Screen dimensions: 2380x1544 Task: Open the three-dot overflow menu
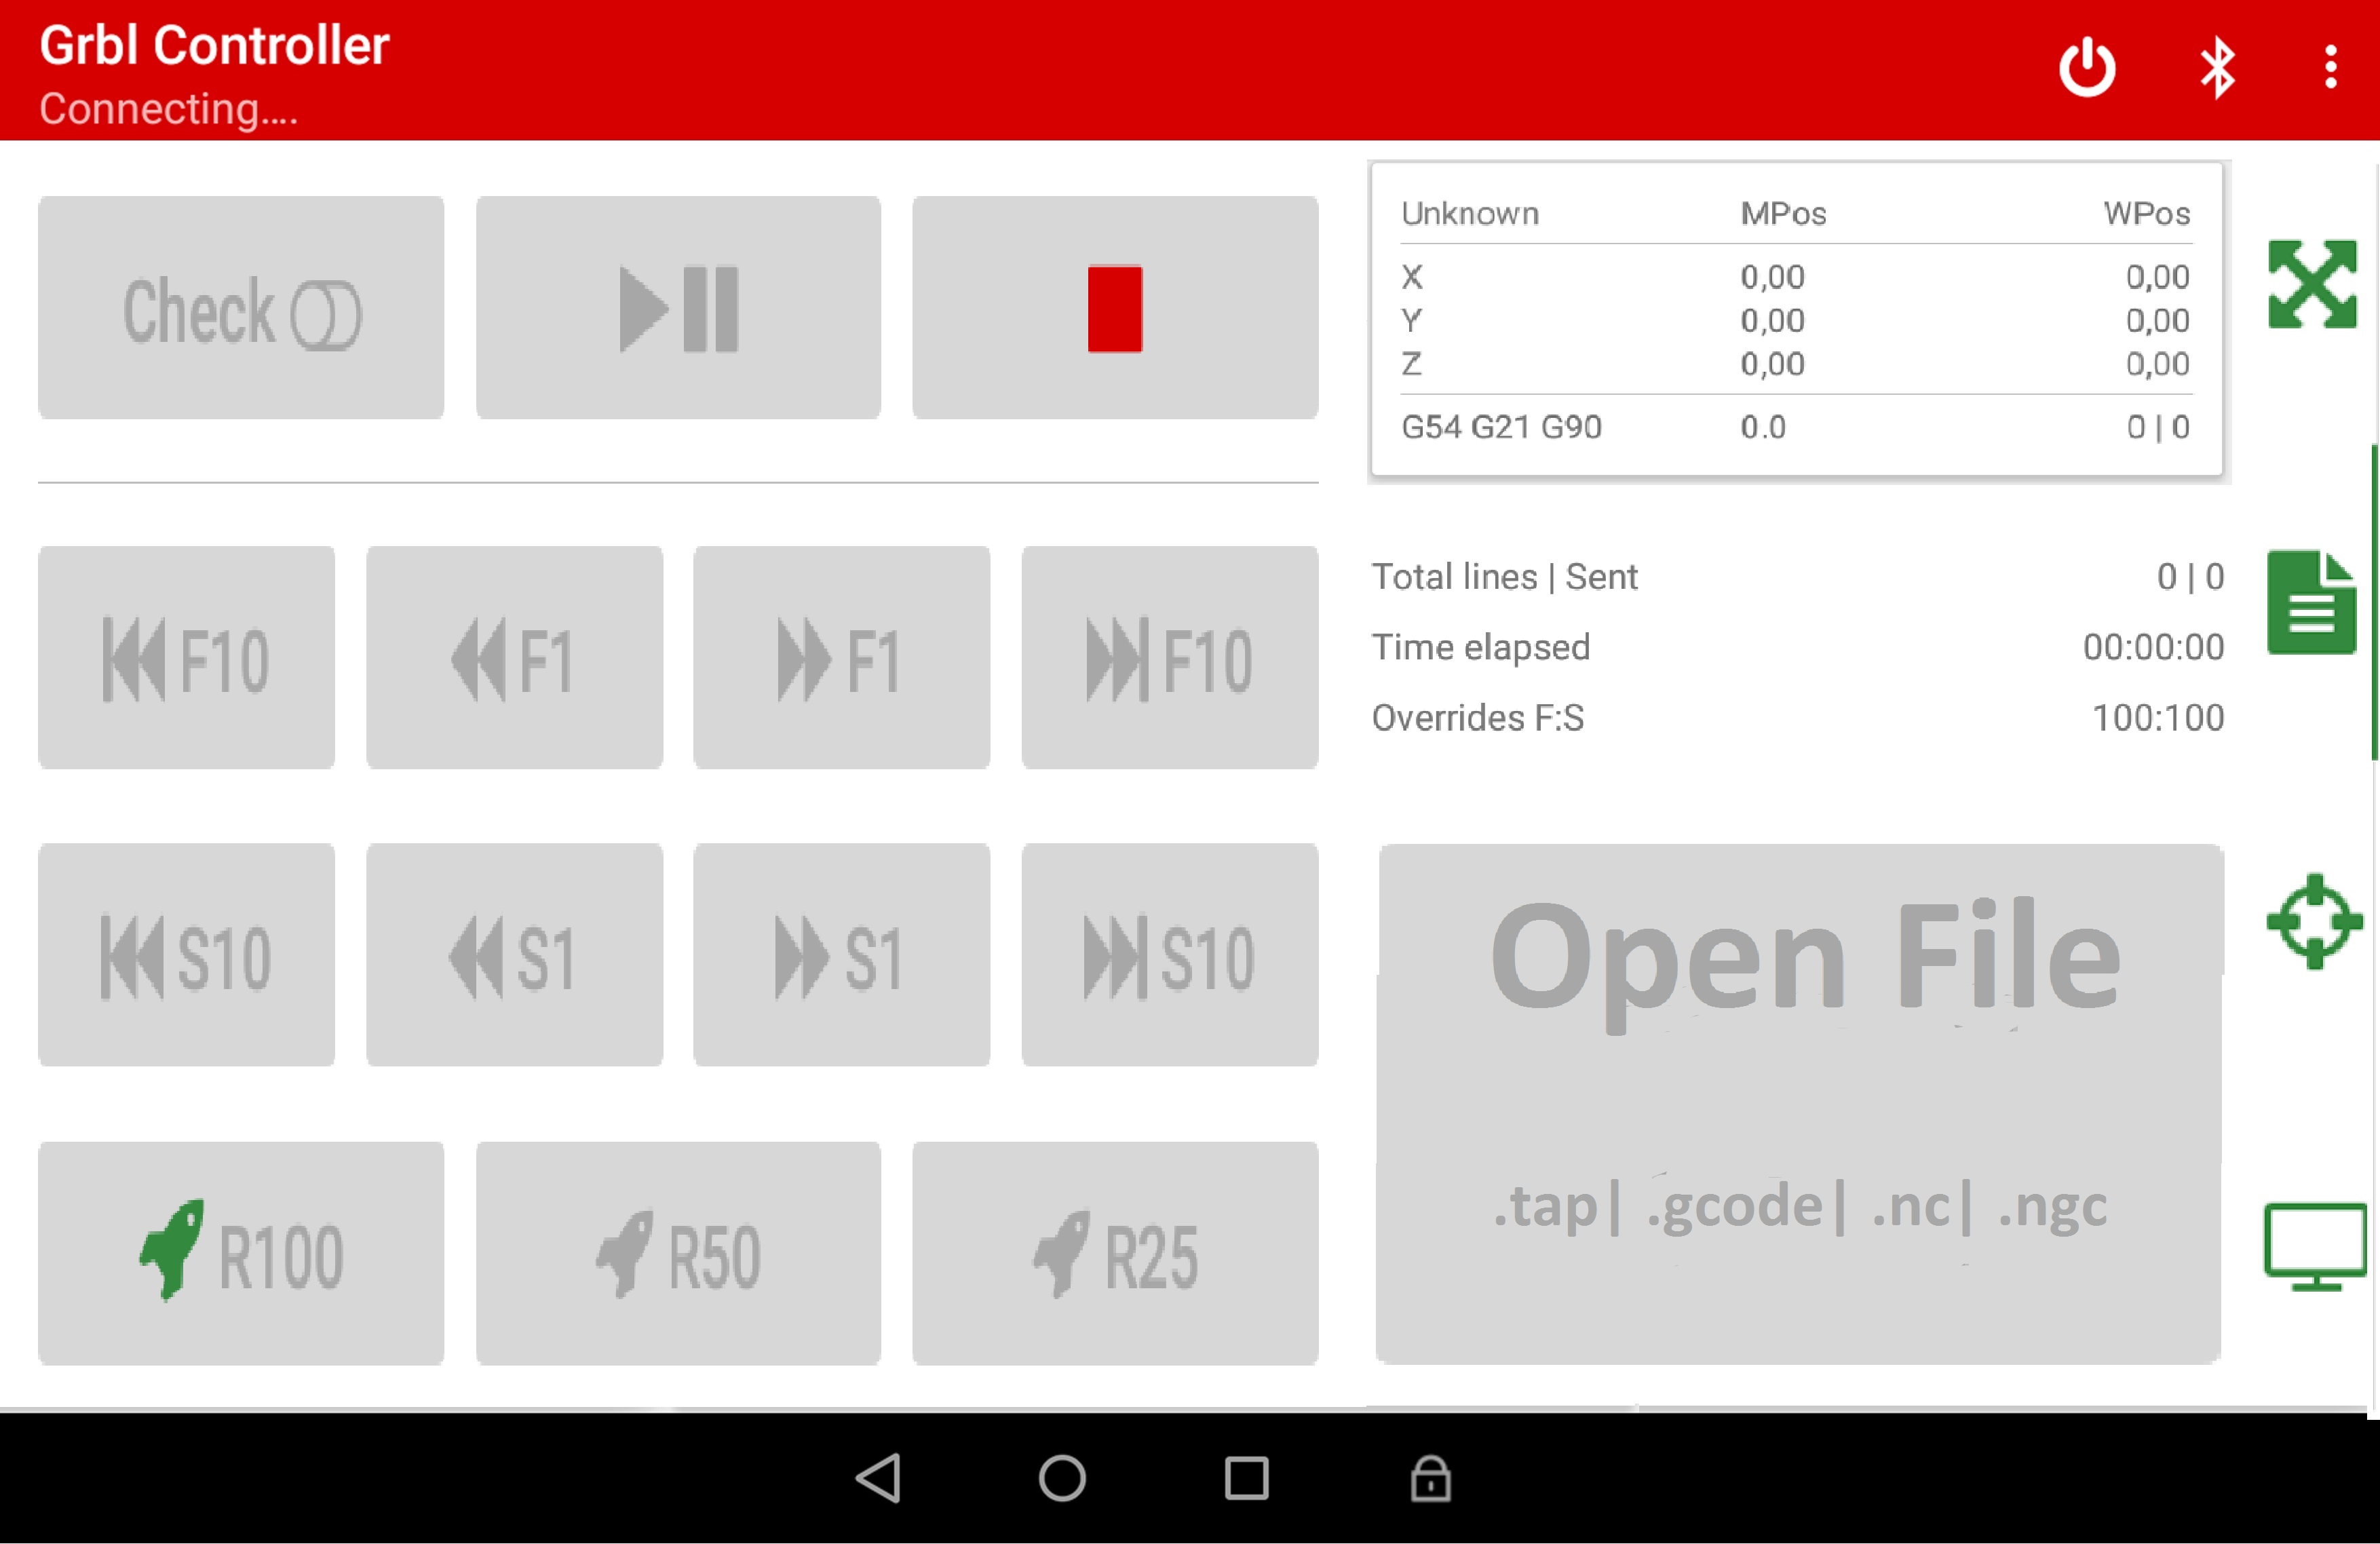tap(2331, 68)
